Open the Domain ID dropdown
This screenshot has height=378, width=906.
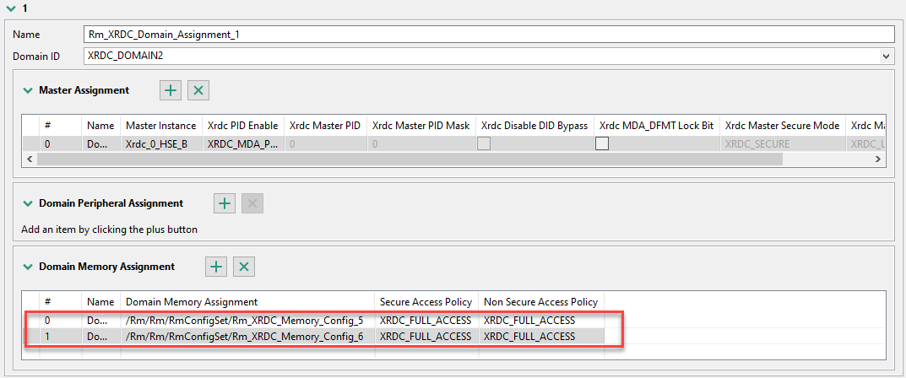pyautogui.click(x=886, y=56)
